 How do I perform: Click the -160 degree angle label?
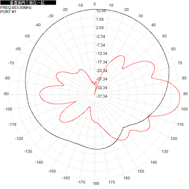tap(66, 178)
